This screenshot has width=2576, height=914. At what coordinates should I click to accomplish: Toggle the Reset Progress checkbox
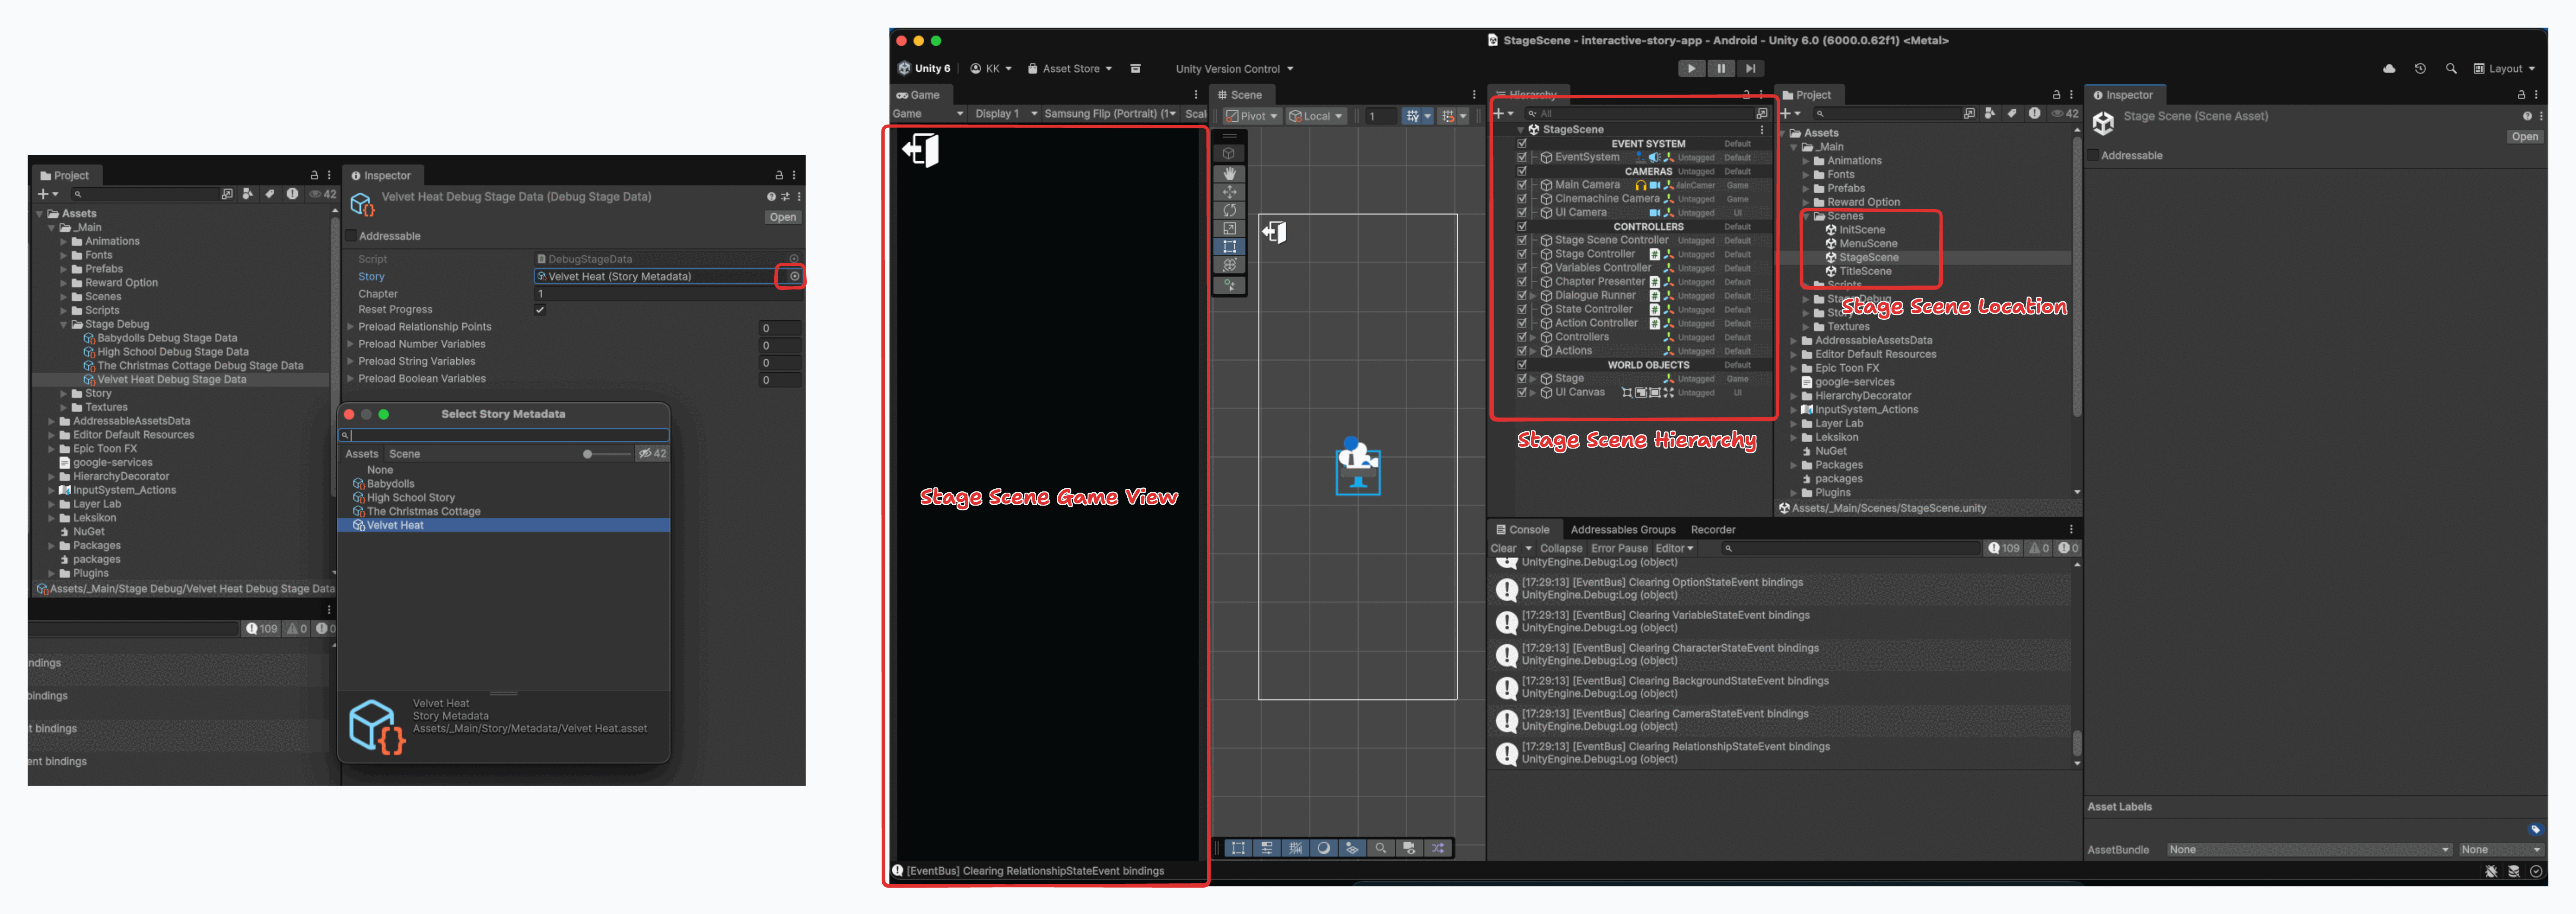pos(540,310)
